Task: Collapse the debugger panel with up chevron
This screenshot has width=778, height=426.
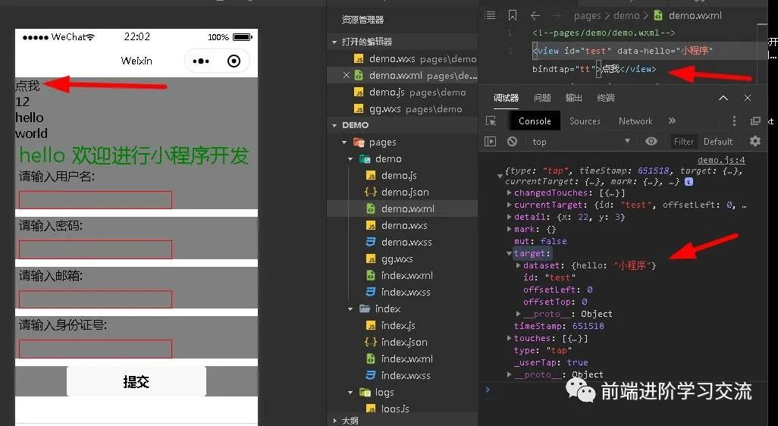Action: 723,98
